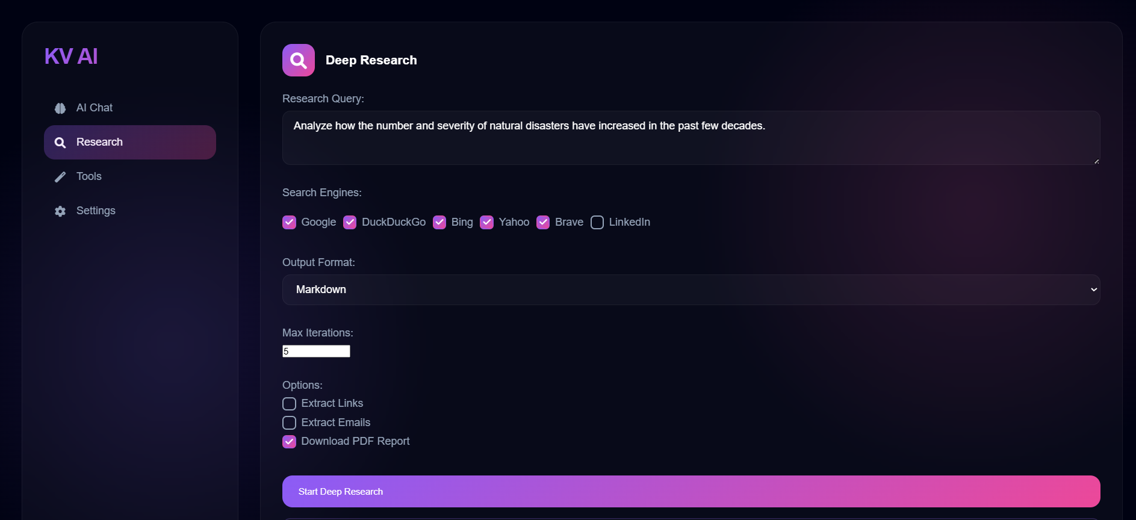Enable the Extract Emails option
This screenshot has height=520, width=1136.
tap(289, 423)
